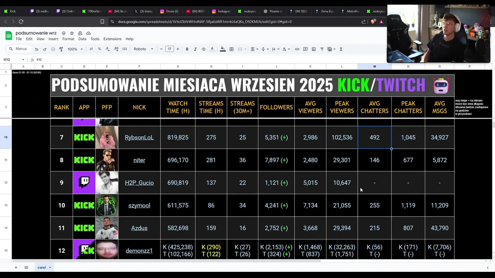Click the Google Sheets home logo
The width and height of the screenshot is (495, 278).
9,36
